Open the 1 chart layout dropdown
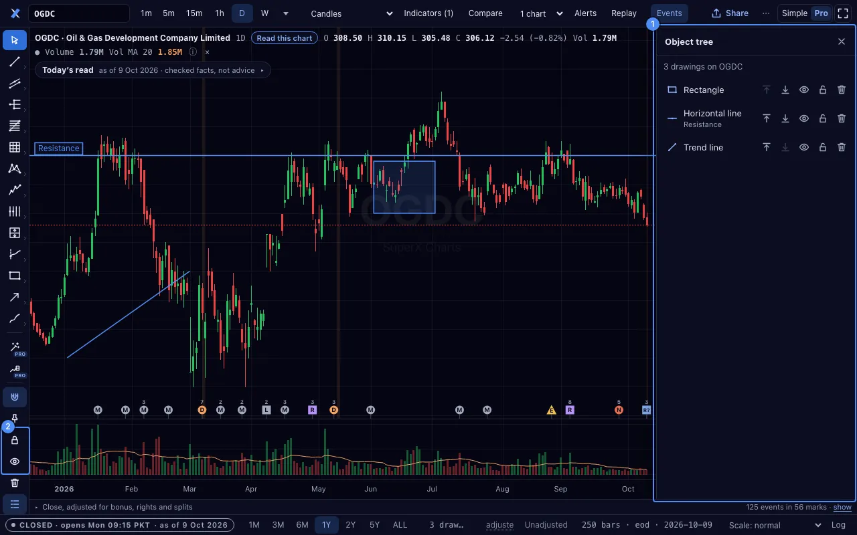The width and height of the screenshot is (857, 535). point(541,13)
